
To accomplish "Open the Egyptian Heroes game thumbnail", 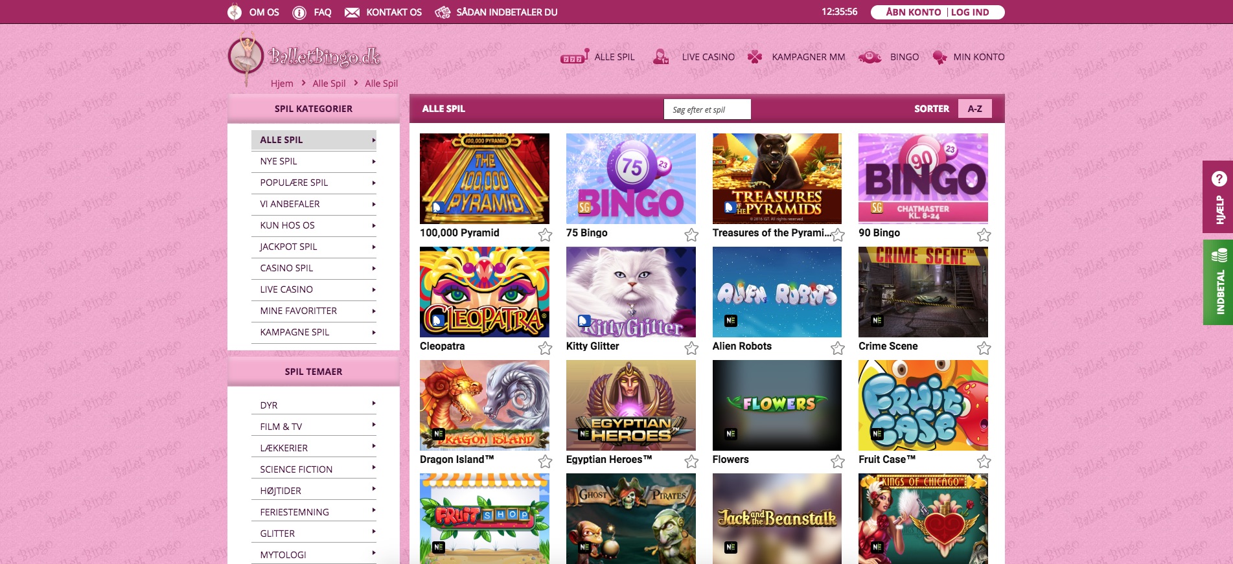I will 631,405.
